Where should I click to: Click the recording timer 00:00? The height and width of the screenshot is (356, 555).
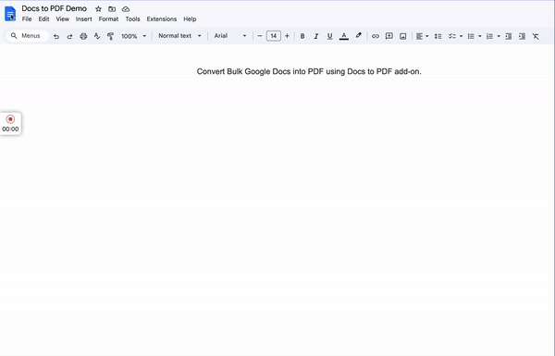point(10,129)
